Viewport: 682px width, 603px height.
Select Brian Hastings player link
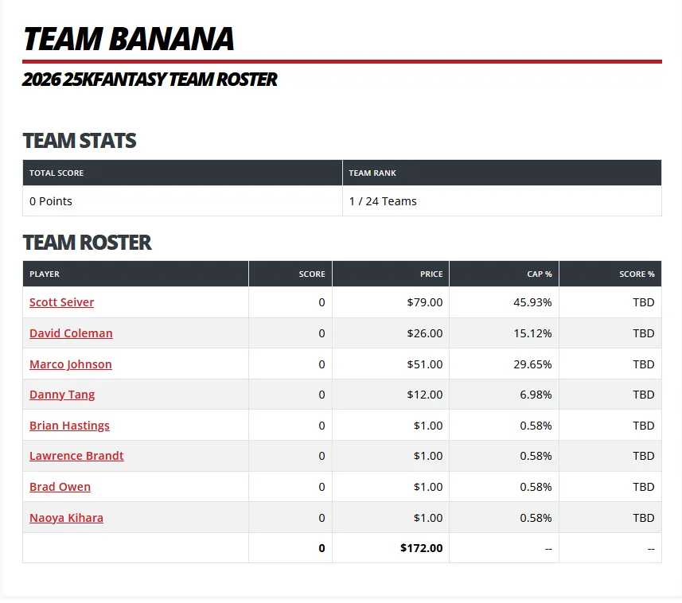69,425
